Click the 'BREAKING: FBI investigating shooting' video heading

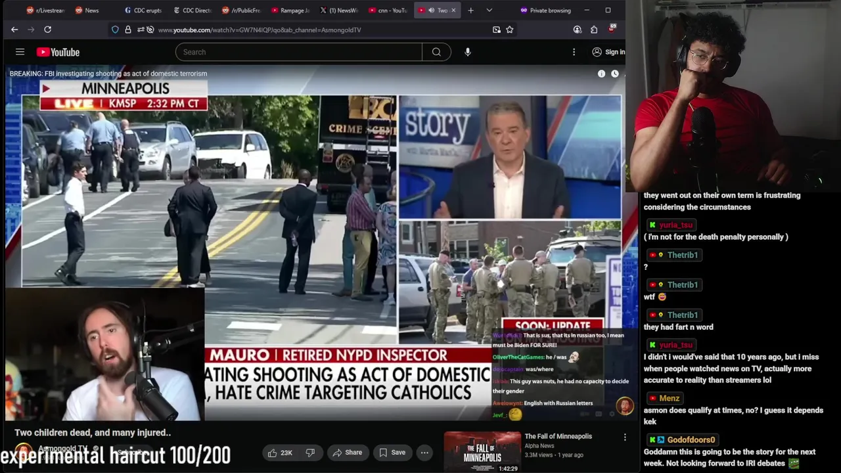click(x=108, y=74)
